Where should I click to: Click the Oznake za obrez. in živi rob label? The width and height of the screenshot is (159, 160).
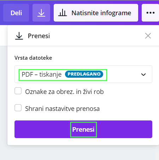point(64,92)
